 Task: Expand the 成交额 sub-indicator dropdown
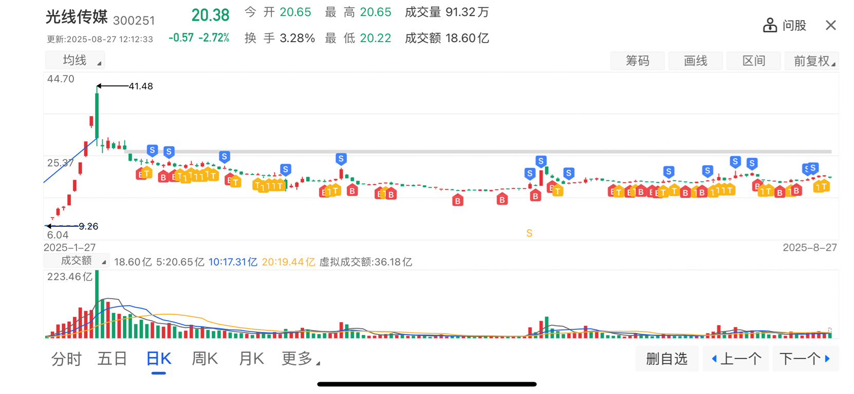77,261
